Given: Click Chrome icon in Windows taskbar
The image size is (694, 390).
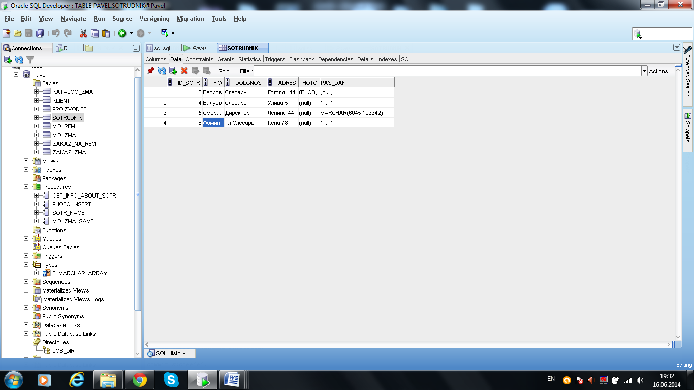Looking at the screenshot, I should coord(140,379).
